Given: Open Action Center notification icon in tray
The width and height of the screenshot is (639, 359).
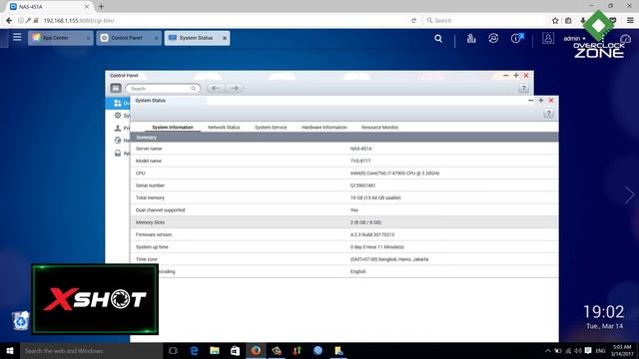Looking at the screenshot, I should click(588, 350).
